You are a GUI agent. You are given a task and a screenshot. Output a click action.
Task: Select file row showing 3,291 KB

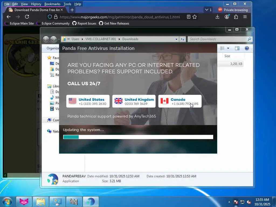(230, 64)
